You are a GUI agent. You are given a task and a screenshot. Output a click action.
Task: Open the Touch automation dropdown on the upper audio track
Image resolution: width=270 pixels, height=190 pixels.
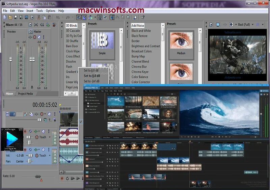pyautogui.click(x=50, y=137)
